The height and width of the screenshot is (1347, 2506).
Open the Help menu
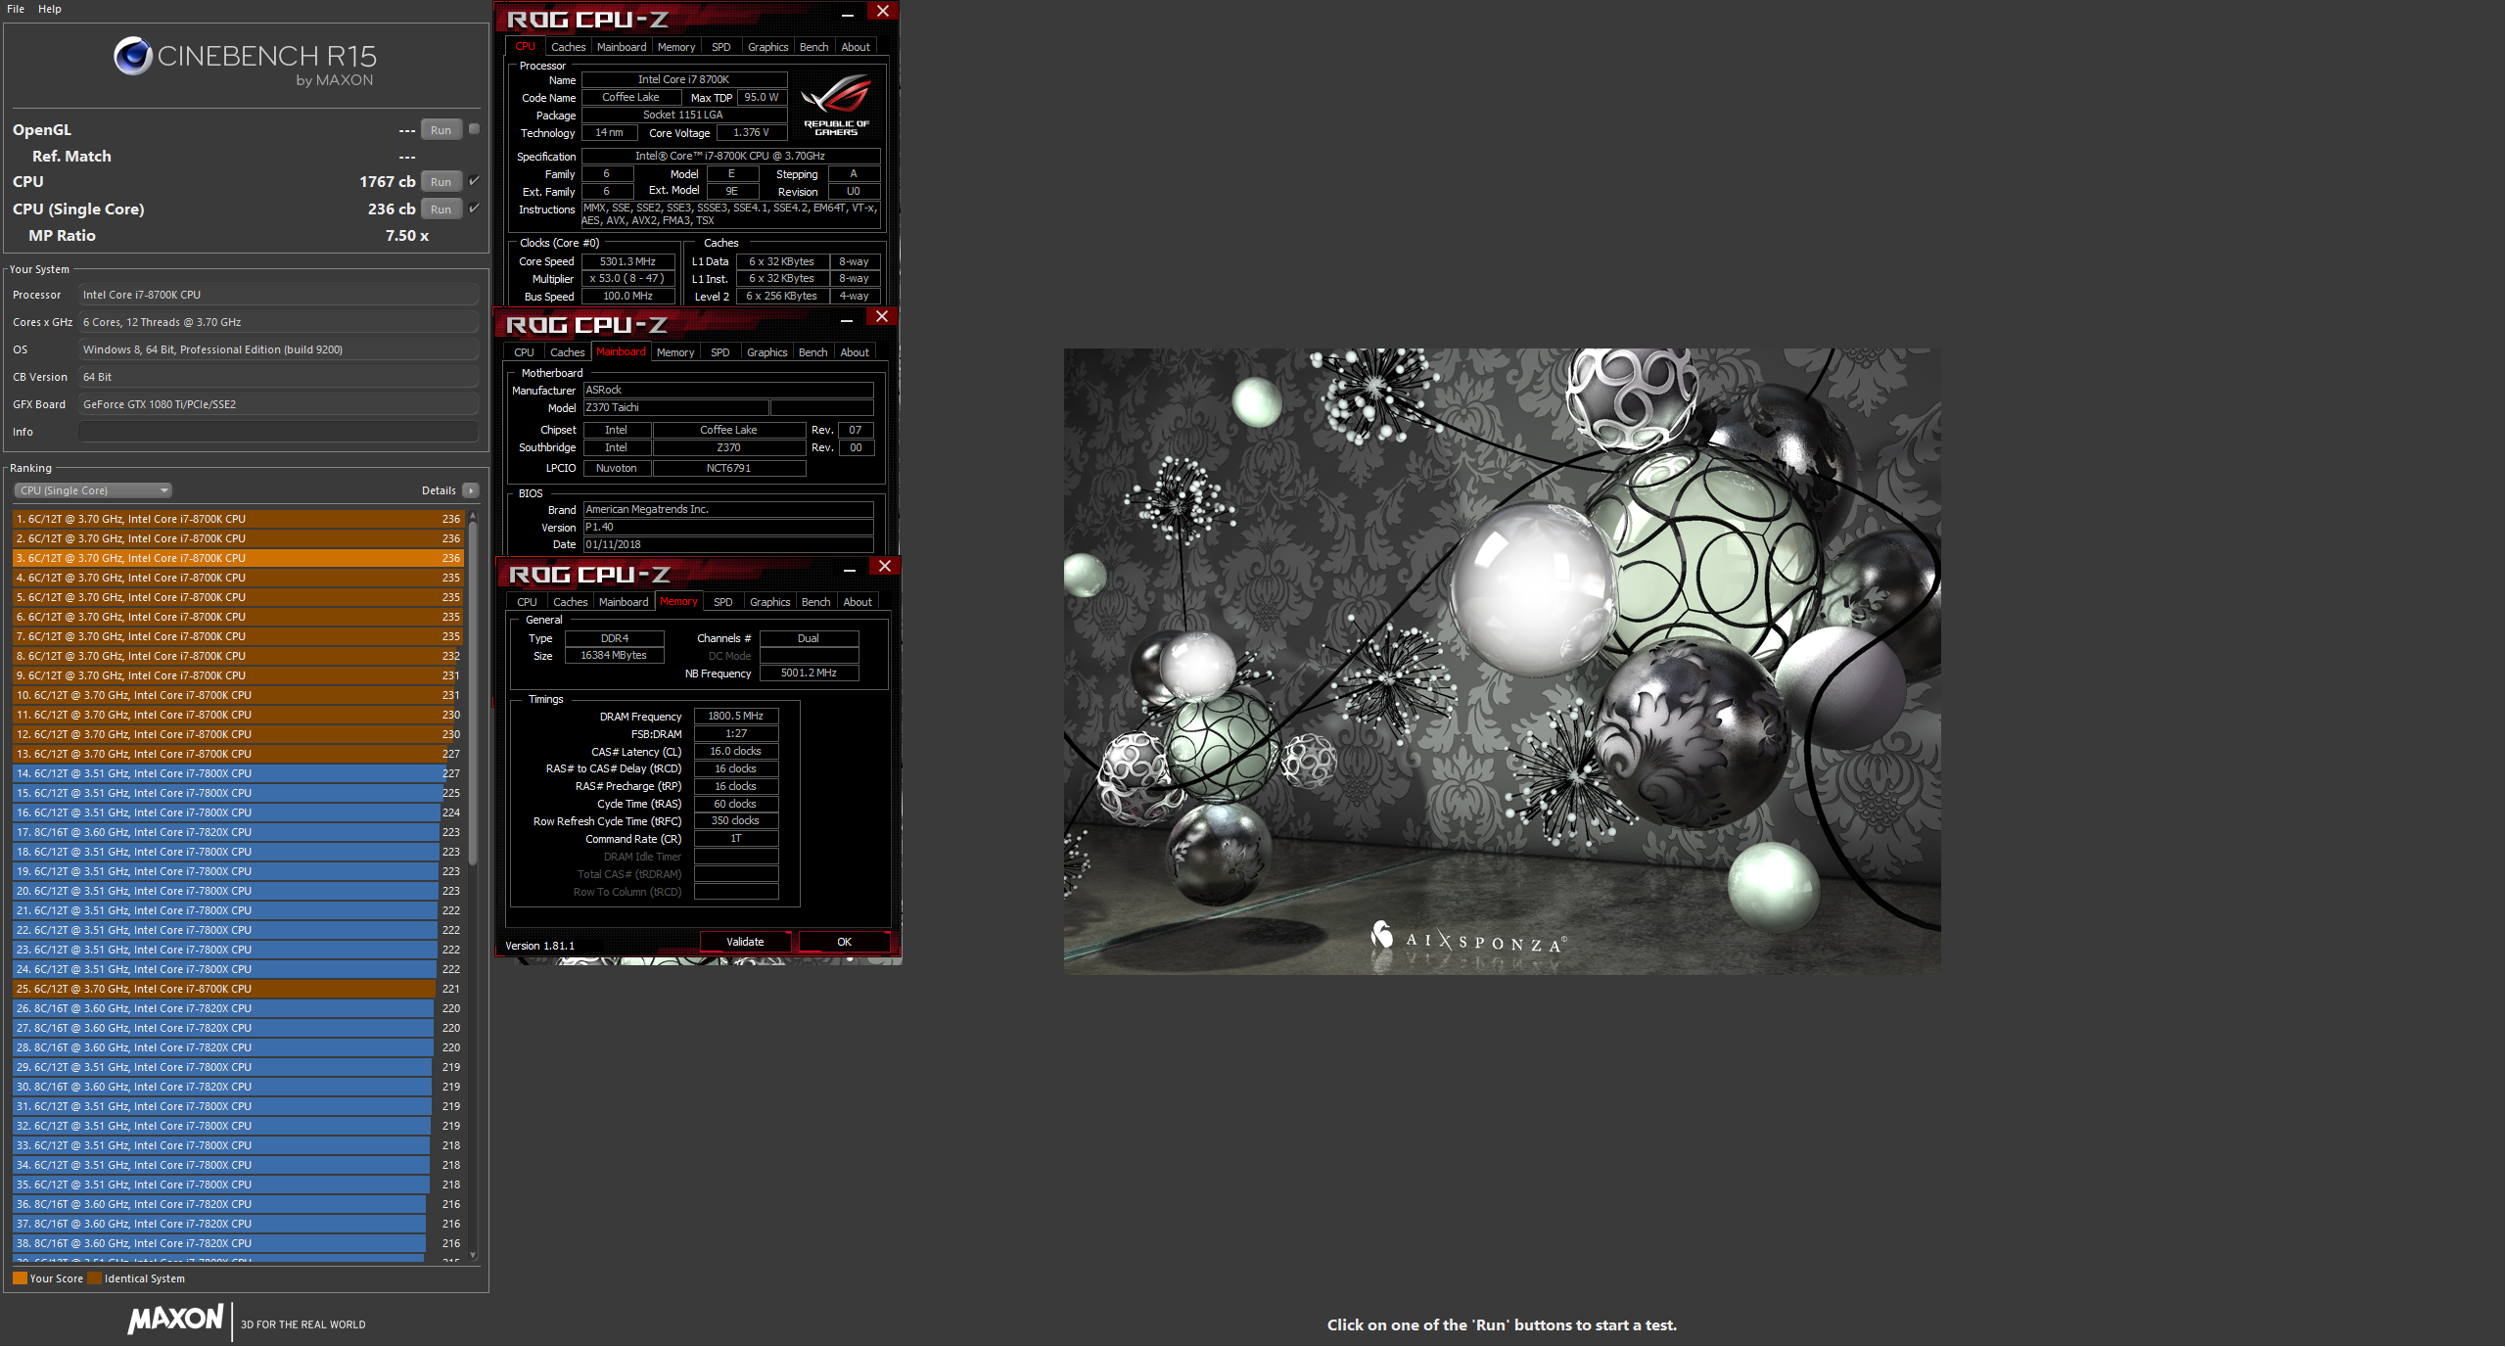click(x=50, y=9)
